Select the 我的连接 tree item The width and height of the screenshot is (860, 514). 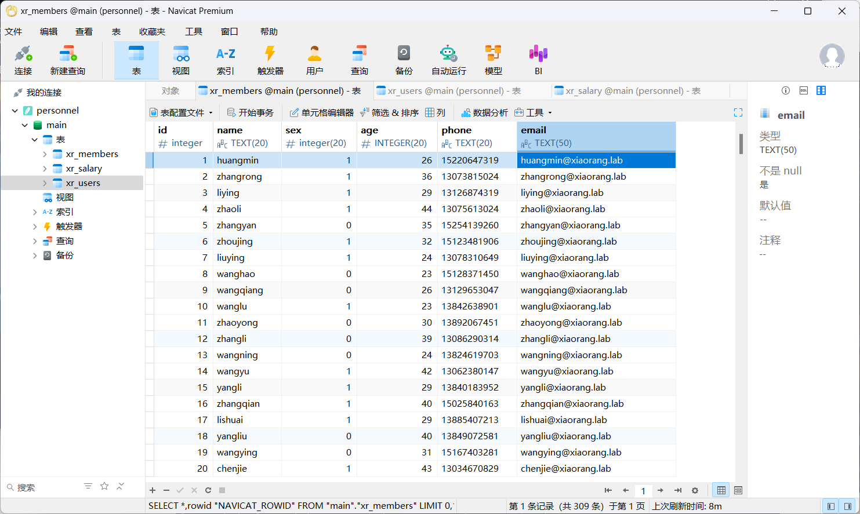click(44, 93)
